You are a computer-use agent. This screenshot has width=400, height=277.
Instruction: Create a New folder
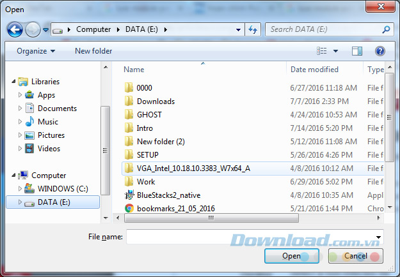coord(93,51)
